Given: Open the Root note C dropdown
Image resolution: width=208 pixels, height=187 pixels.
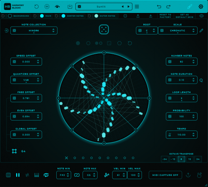Looking at the screenshot, I should 147,30.
